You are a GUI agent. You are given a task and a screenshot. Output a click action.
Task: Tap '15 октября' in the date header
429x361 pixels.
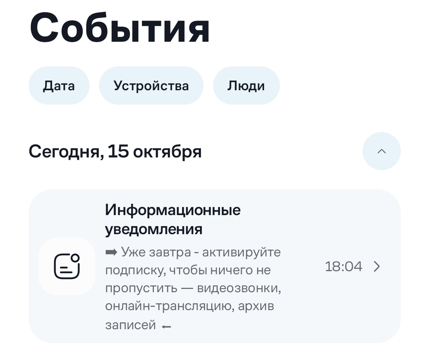[155, 151]
